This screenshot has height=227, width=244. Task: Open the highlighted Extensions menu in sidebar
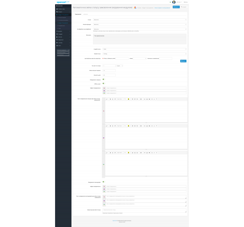coord(63,15)
